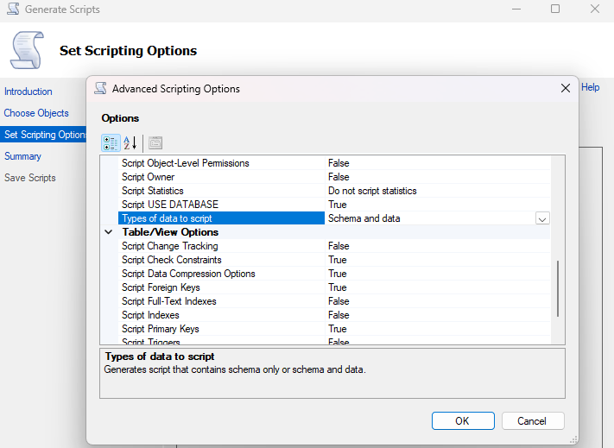The height and width of the screenshot is (448, 614).
Task: Select the Script Foreign Keys property
Action: 221,287
